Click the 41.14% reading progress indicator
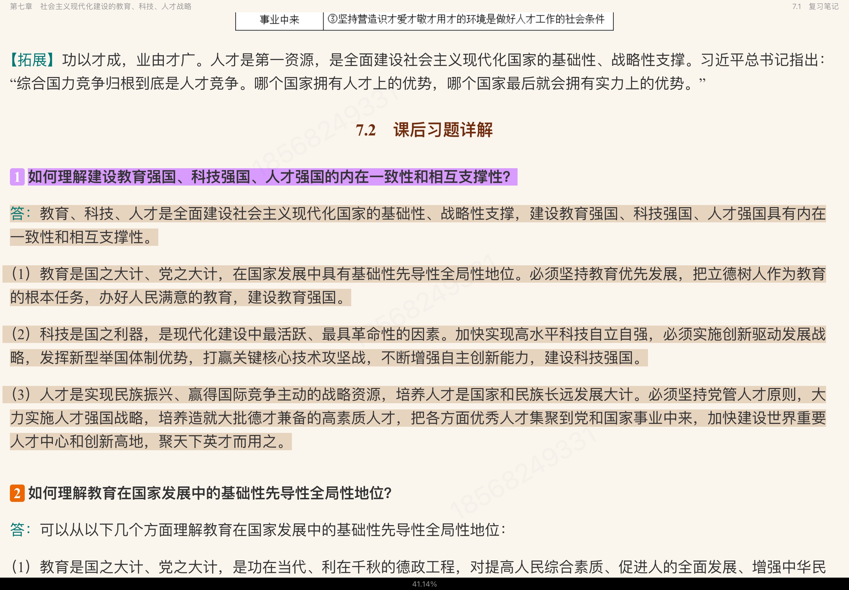The image size is (849, 590). [424, 584]
